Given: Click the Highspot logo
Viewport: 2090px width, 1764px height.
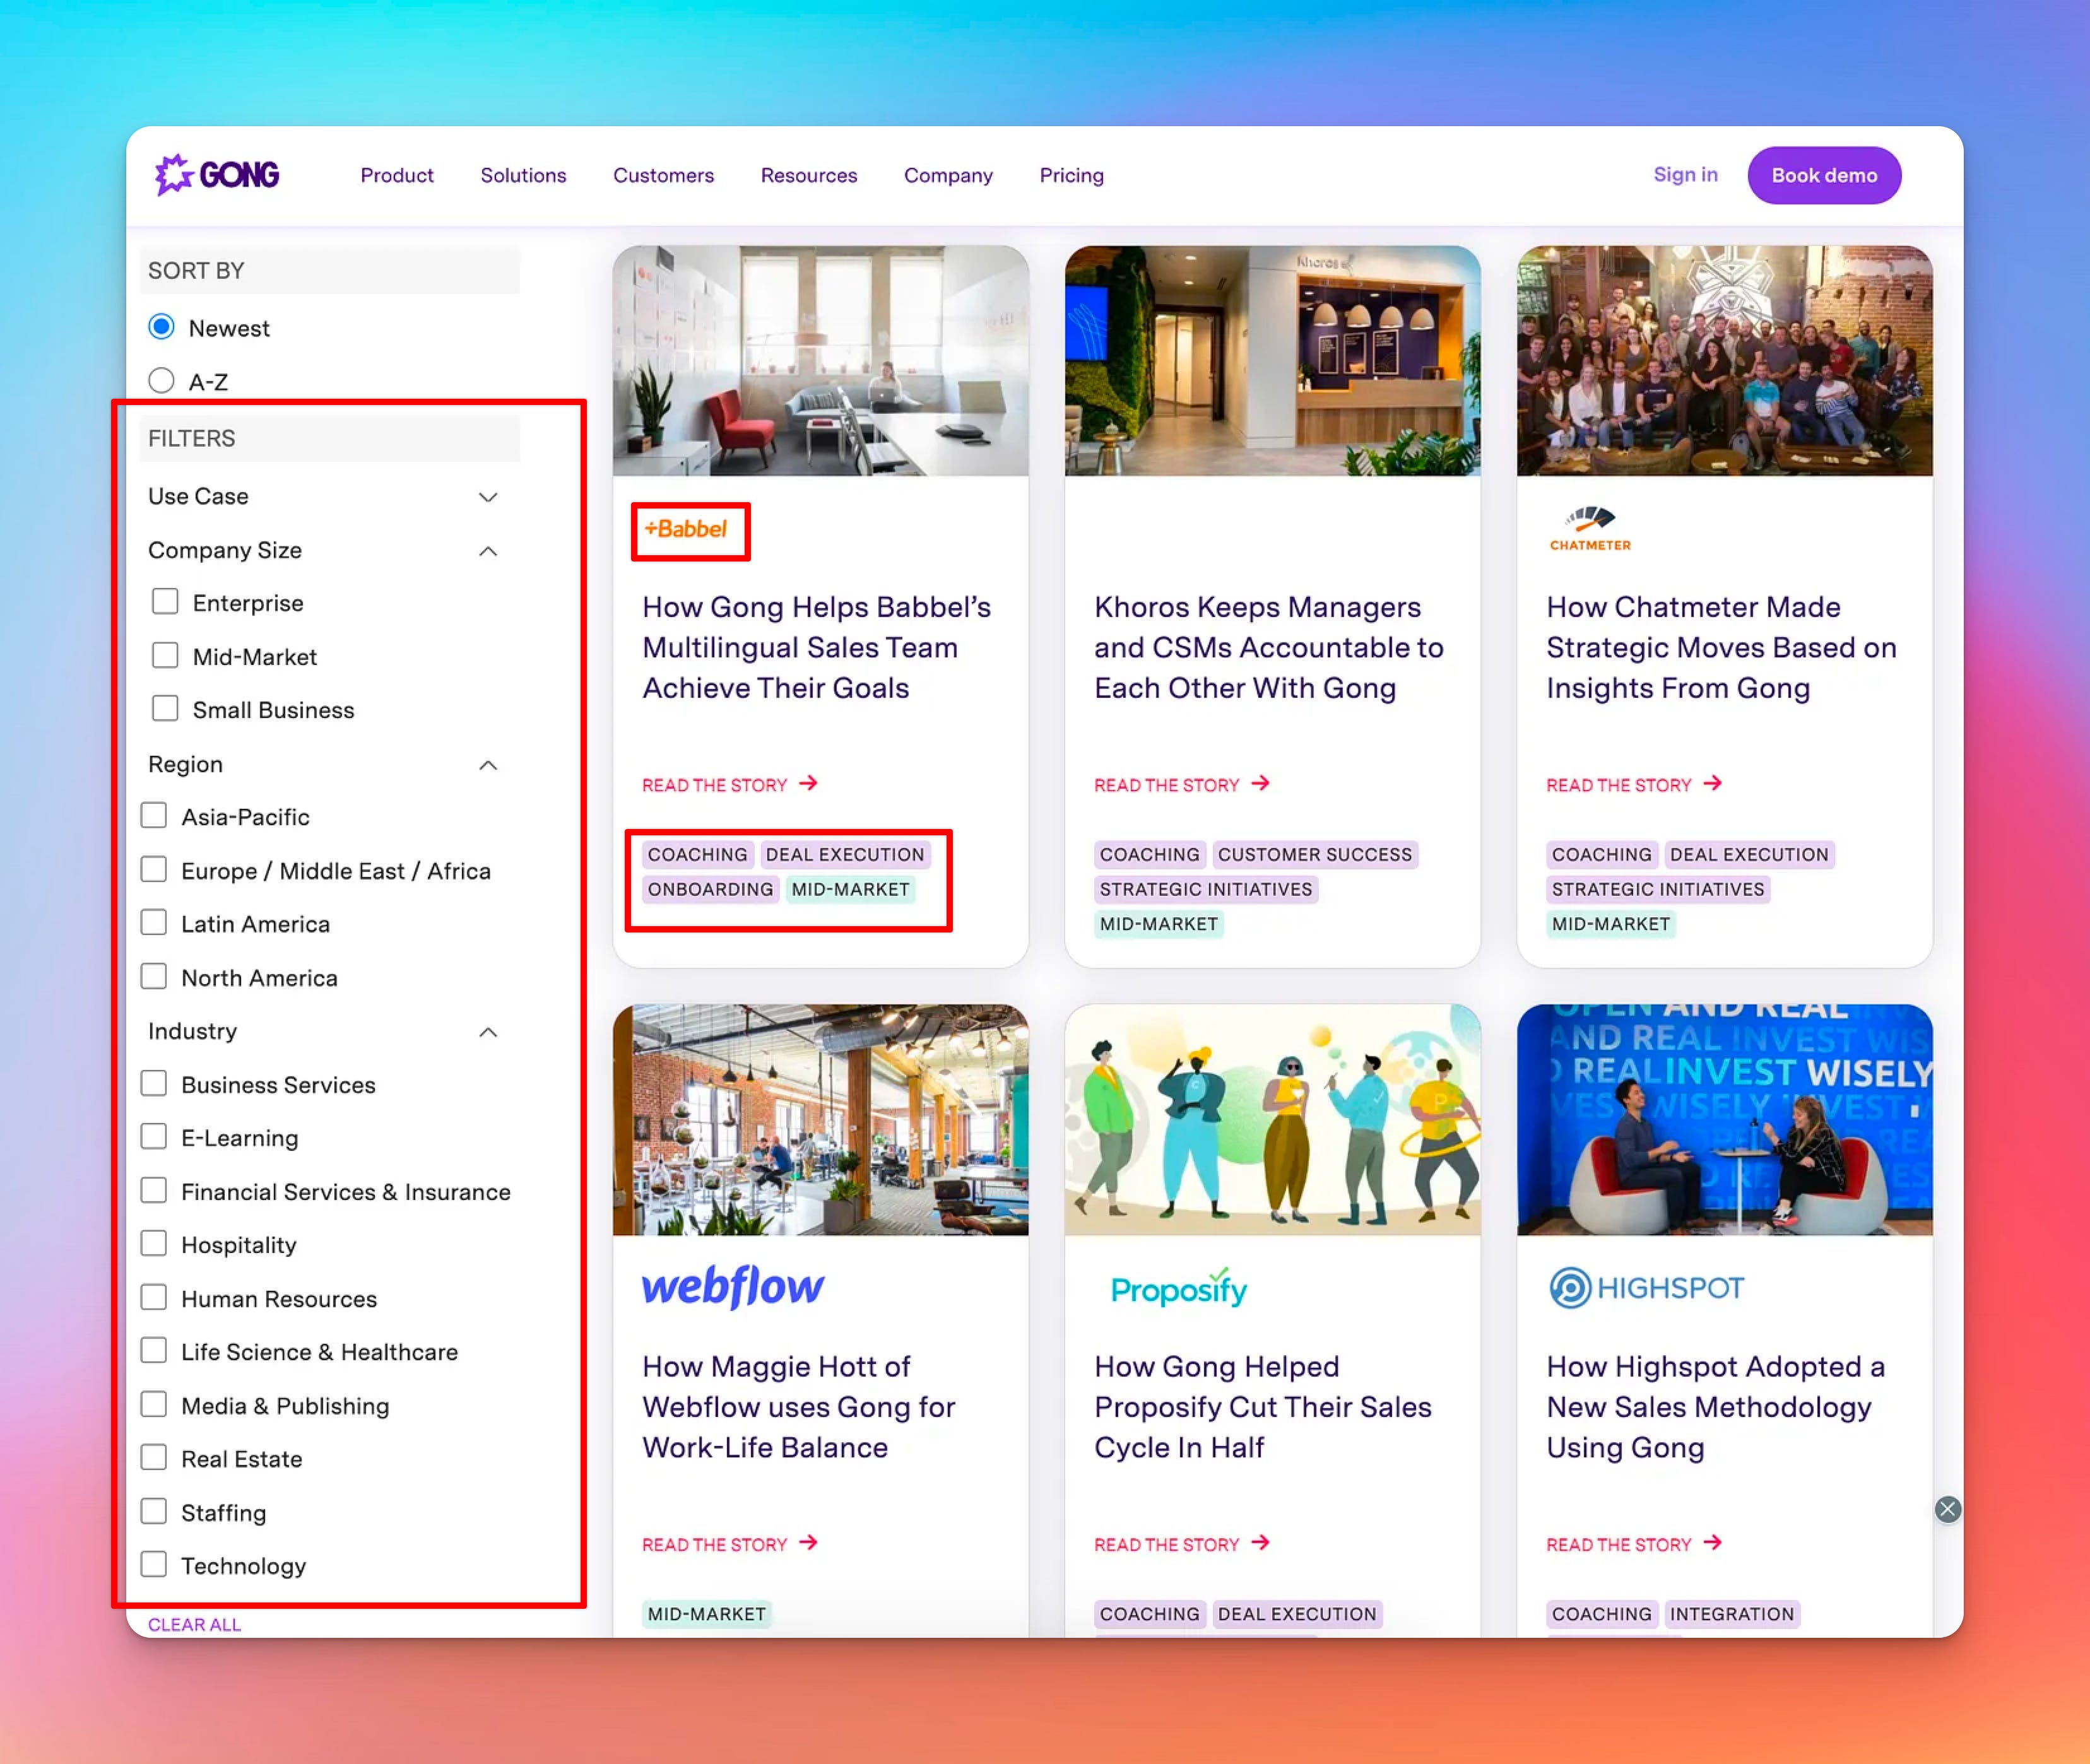Looking at the screenshot, I should click(x=1646, y=1288).
